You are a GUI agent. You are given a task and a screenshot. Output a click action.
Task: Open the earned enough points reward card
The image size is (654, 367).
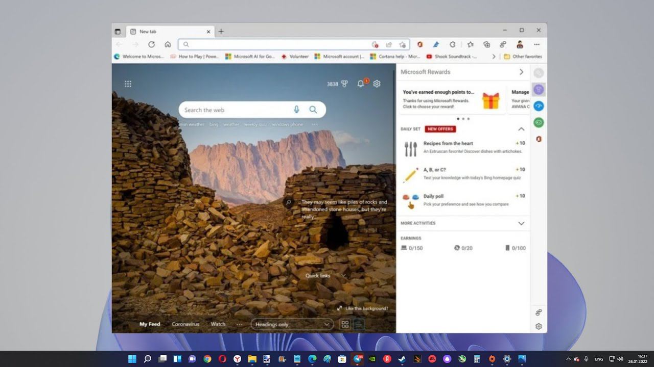[x=451, y=99]
